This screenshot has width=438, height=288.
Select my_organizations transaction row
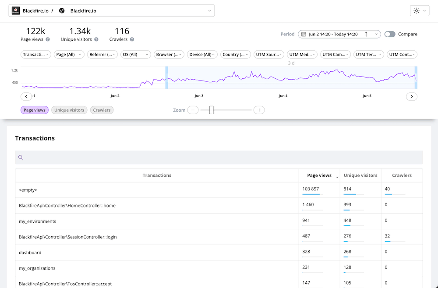[219, 268]
